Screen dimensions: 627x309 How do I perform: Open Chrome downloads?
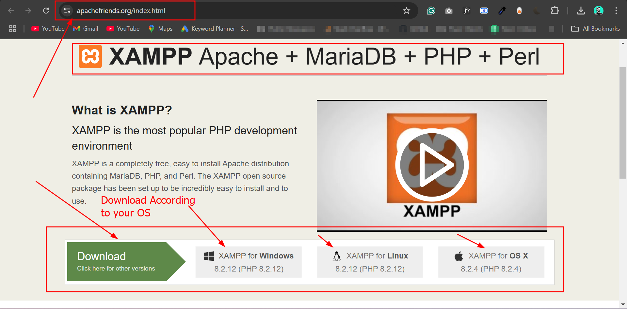pyautogui.click(x=581, y=10)
